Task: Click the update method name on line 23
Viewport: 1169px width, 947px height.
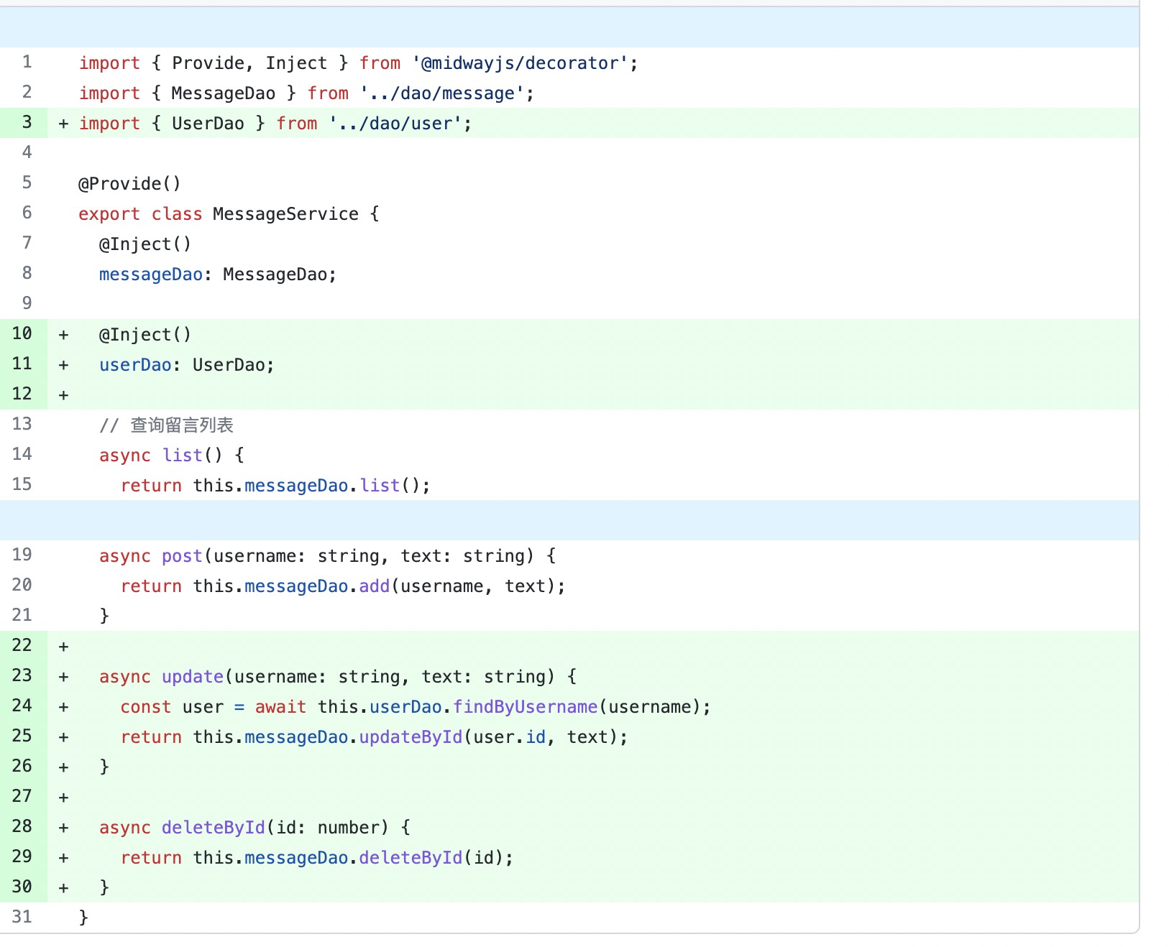Action: coord(193,676)
